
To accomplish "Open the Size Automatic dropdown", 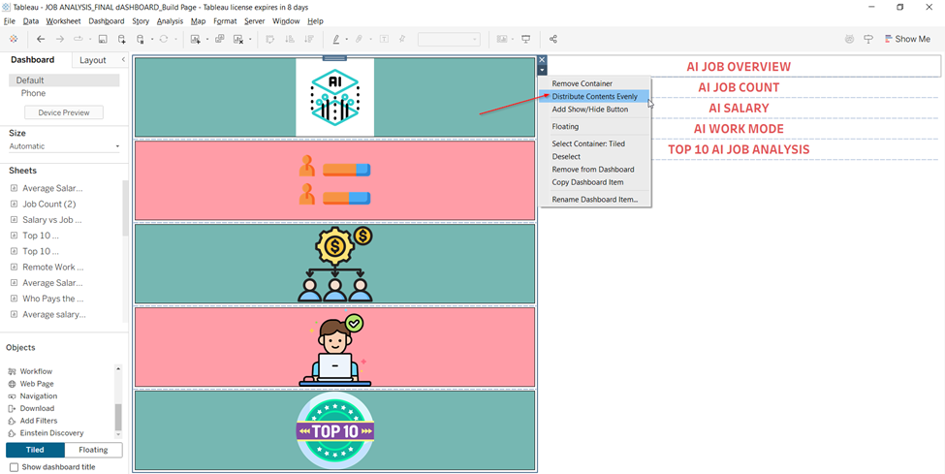I will pyautogui.click(x=65, y=146).
